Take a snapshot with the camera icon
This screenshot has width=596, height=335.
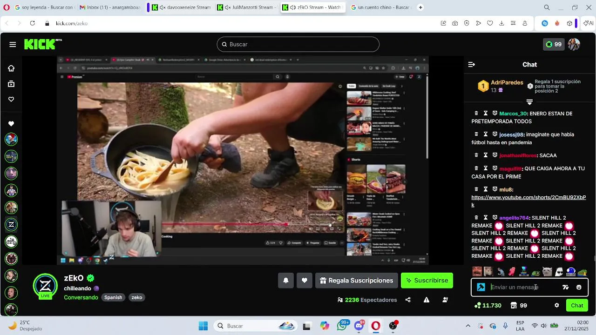pos(455,23)
